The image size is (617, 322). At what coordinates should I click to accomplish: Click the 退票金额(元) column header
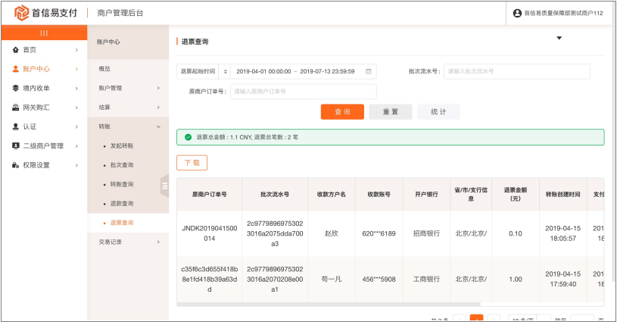(x=516, y=194)
